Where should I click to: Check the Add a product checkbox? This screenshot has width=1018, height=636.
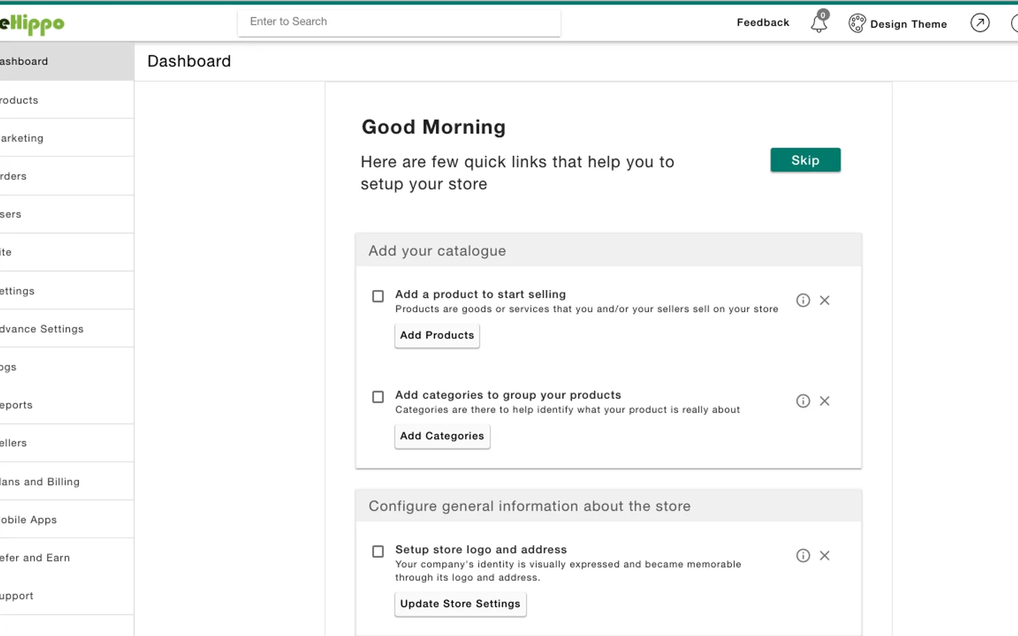tap(378, 296)
